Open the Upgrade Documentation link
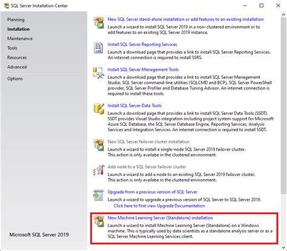The height and width of the screenshot is (251, 287). coord(159,206)
